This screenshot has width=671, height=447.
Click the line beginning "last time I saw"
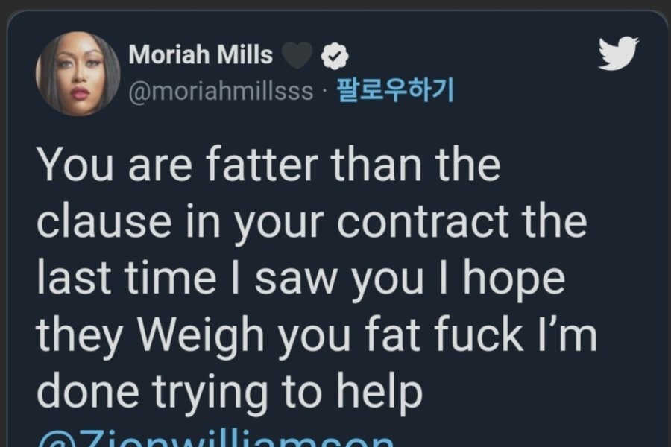point(300,279)
